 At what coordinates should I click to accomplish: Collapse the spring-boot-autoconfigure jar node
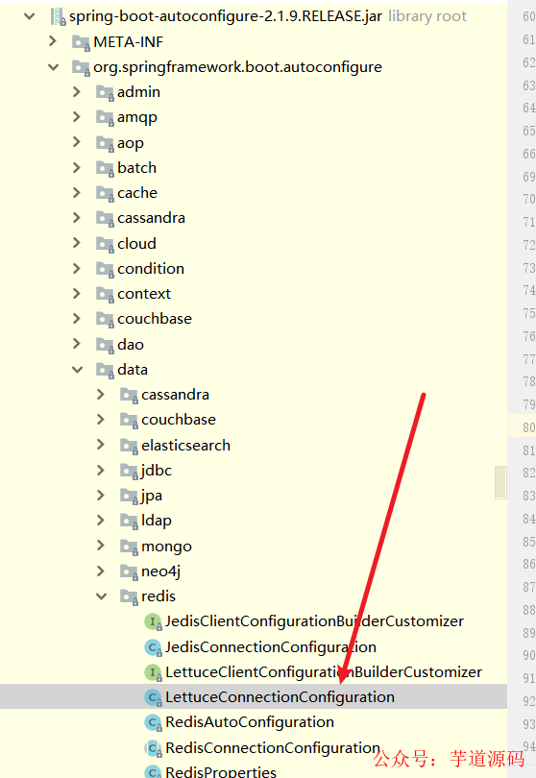point(30,16)
